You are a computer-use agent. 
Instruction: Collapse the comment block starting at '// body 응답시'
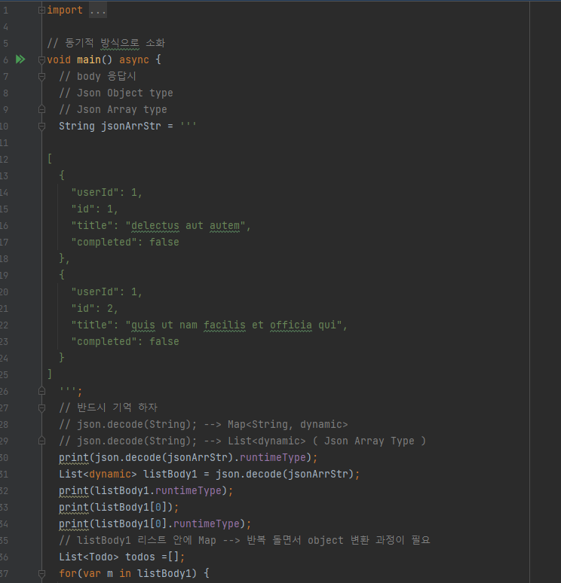[41, 77]
